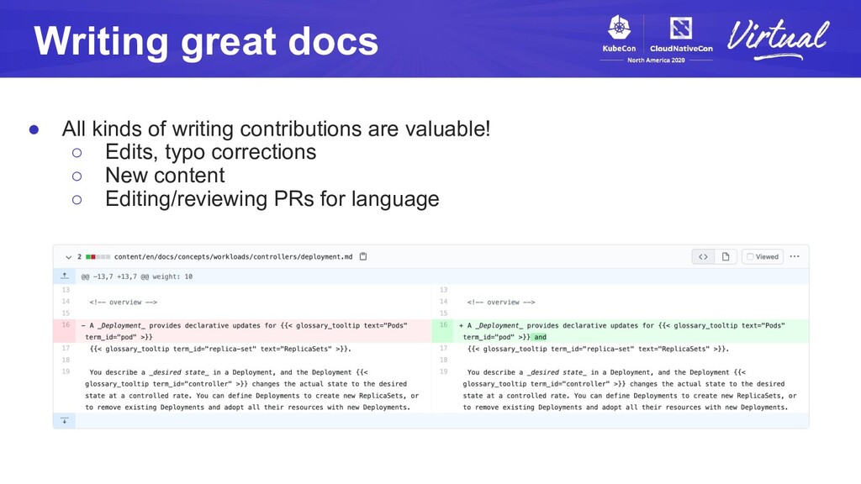861x484 pixels.
Task: Click the file path content/en/docs/concepts/workloads/controllers/deployment.md
Action: pos(234,257)
